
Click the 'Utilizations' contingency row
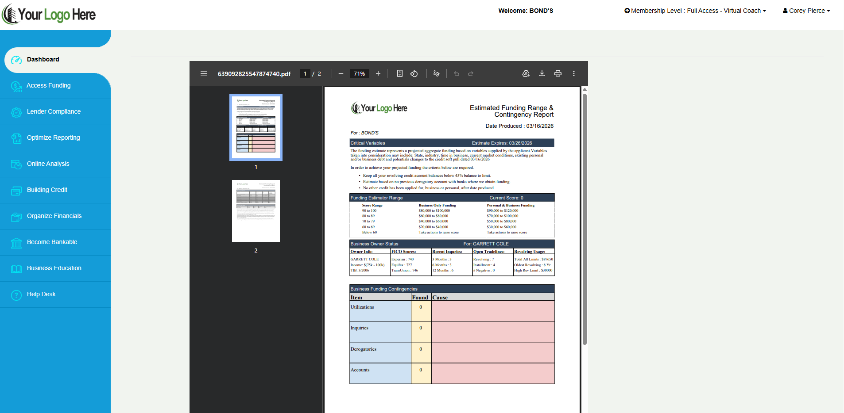[x=452, y=311]
